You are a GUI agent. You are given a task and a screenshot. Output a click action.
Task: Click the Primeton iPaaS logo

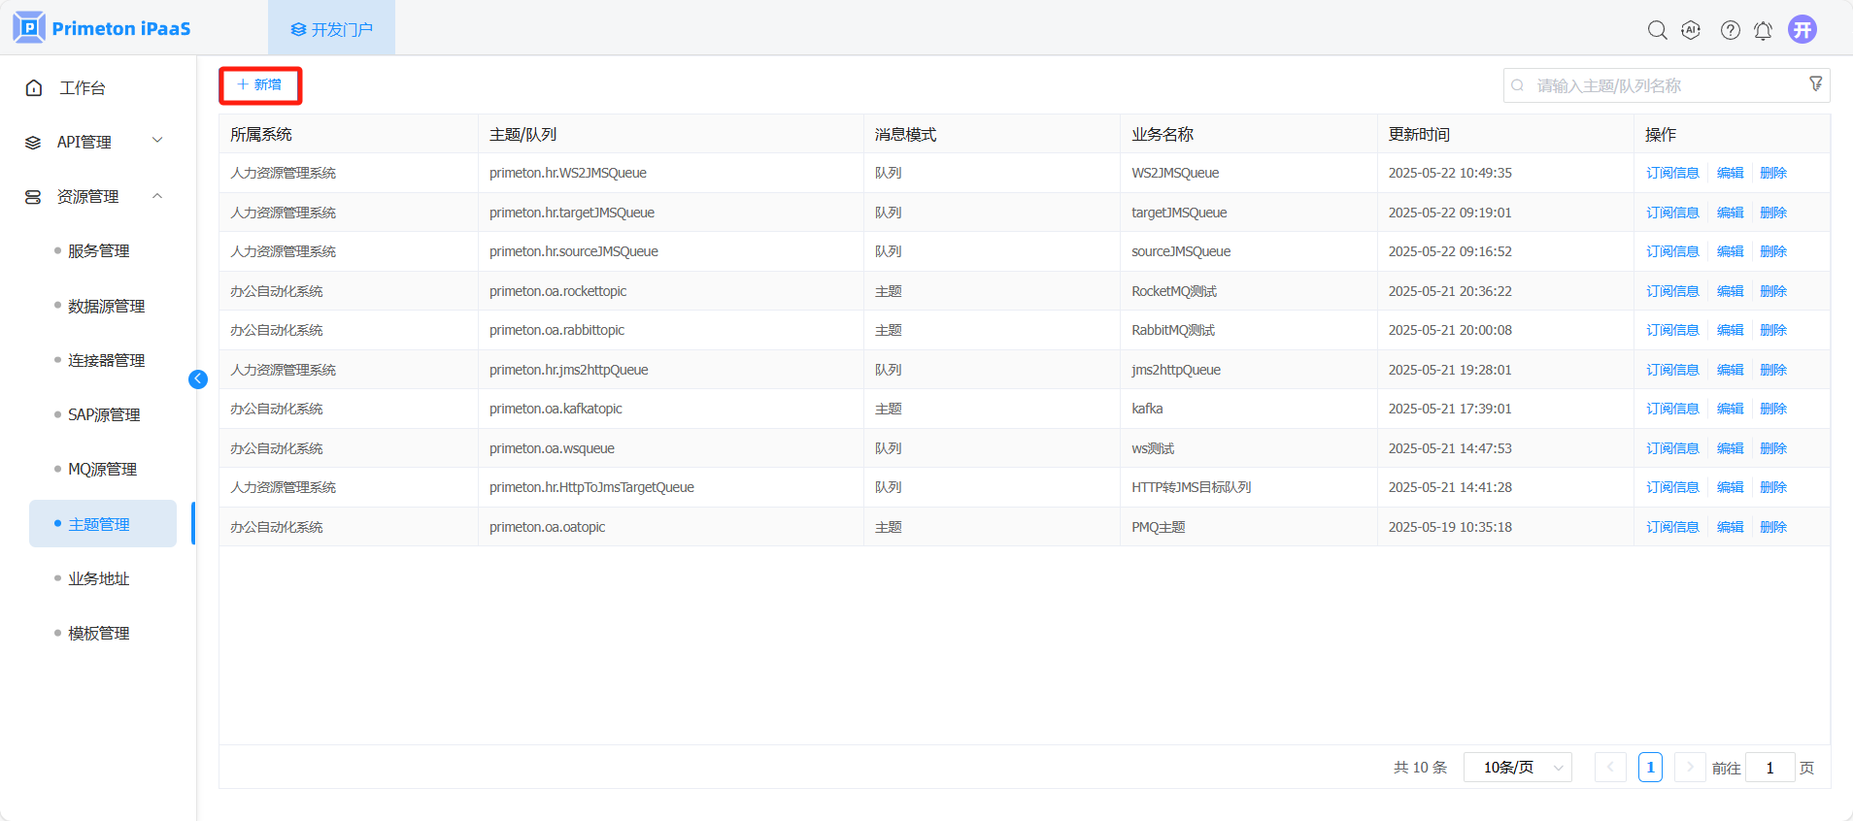[102, 28]
